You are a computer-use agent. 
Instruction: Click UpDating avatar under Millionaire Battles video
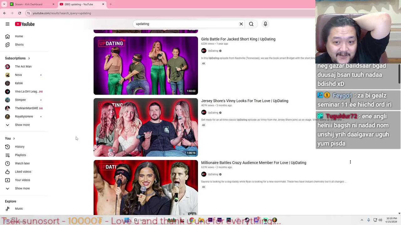(204, 174)
